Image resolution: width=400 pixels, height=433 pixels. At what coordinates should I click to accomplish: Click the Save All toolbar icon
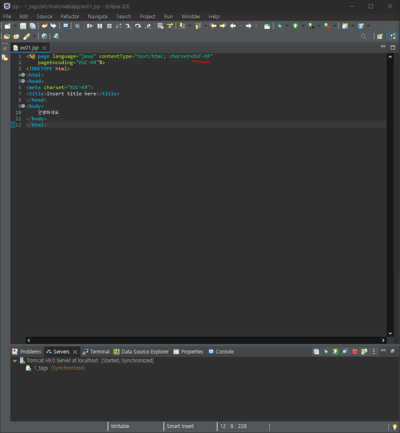[32, 26]
